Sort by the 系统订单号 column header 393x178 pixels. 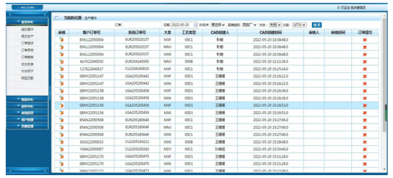coord(137,33)
